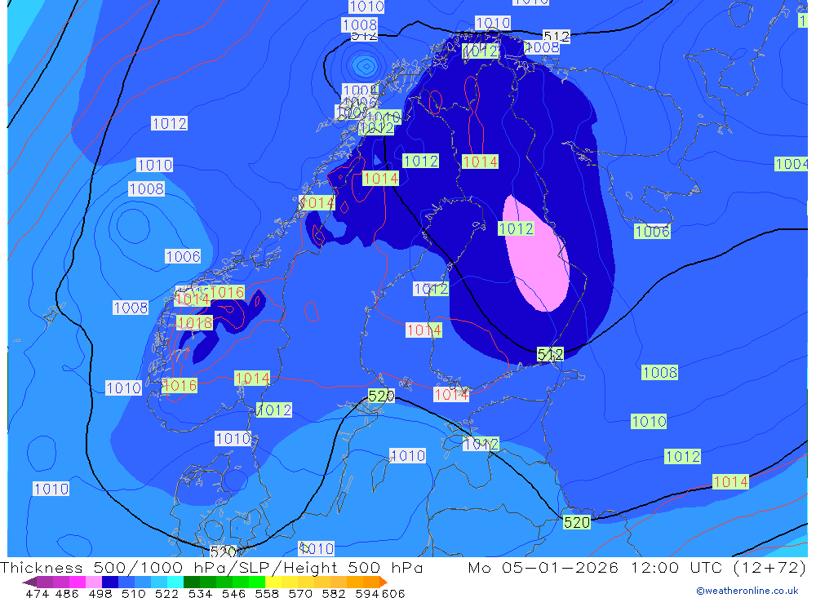Select the cyan swatch in the legend bar
Viewport: 816px width, 598px height.
[175, 582]
